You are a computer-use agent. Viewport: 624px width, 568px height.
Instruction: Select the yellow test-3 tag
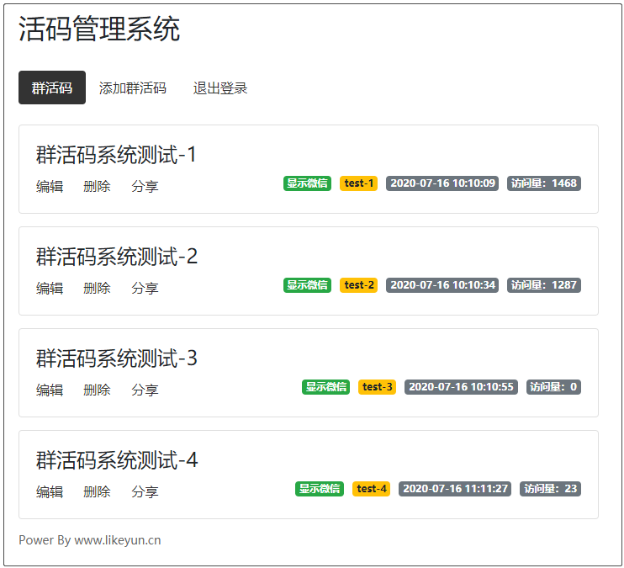[x=377, y=387]
